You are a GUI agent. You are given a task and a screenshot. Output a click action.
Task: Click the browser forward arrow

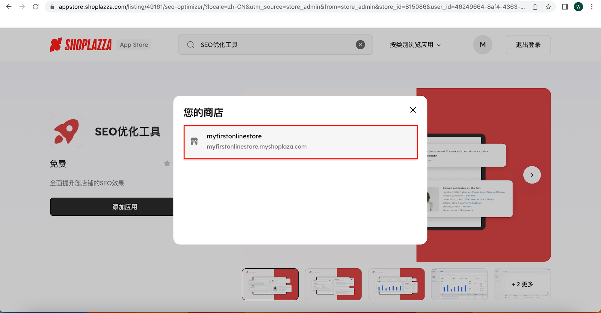click(22, 7)
